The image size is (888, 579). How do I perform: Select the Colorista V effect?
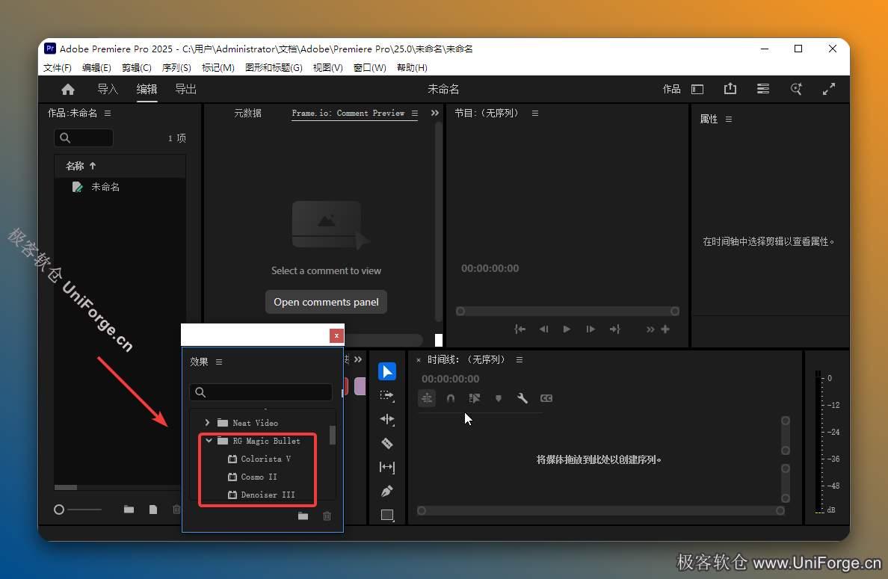pyautogui.click(x=265, y=459)
